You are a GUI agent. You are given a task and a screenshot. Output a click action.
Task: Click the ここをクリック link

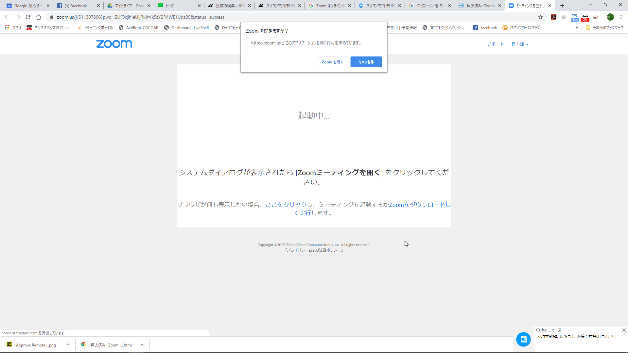[x=286, y=205]
